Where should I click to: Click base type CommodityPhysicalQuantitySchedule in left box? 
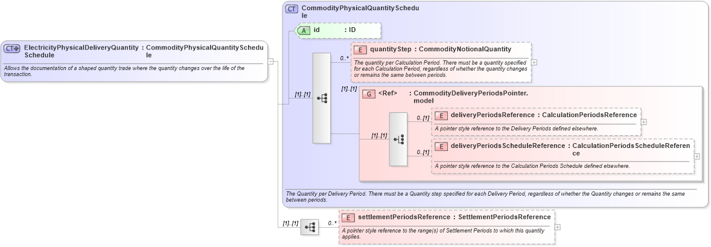(205, 51)
